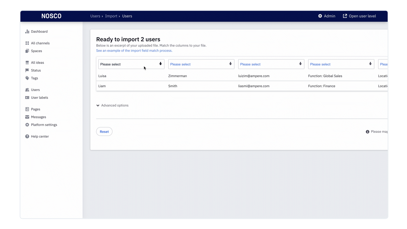The width and height of the screenshot is (407, 229).
Task: Open the import field match example link
Action: pyautogui.click(x=134, y=51)
